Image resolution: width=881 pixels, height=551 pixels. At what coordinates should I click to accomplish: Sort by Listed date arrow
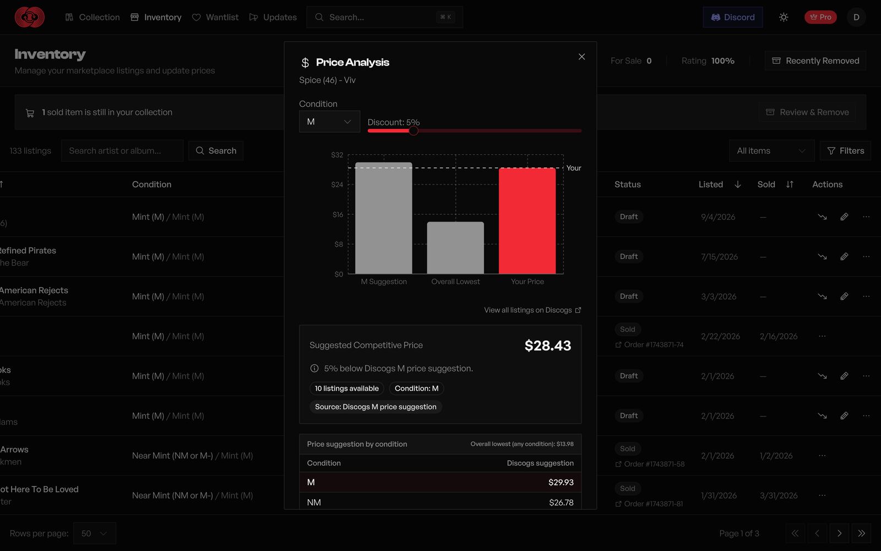tap(738, 185)
